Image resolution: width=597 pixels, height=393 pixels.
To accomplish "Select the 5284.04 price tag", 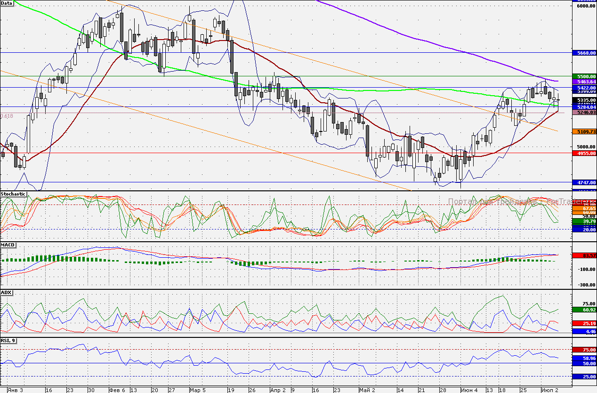I will pos(584,107).
